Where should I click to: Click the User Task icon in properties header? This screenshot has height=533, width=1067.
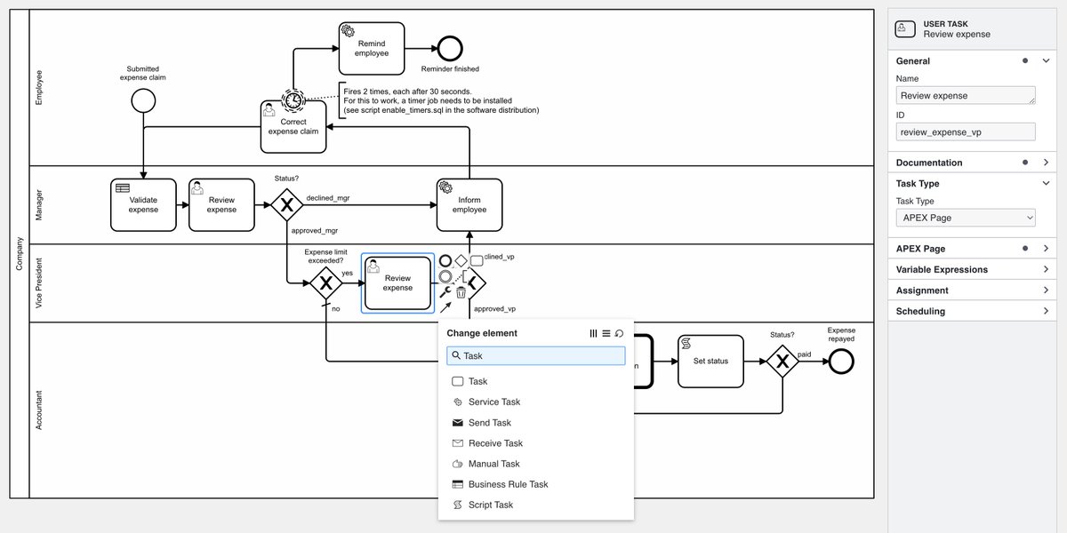tap(904, 28)
